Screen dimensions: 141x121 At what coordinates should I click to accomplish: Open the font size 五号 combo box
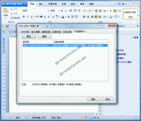click(x=55, y=11)
